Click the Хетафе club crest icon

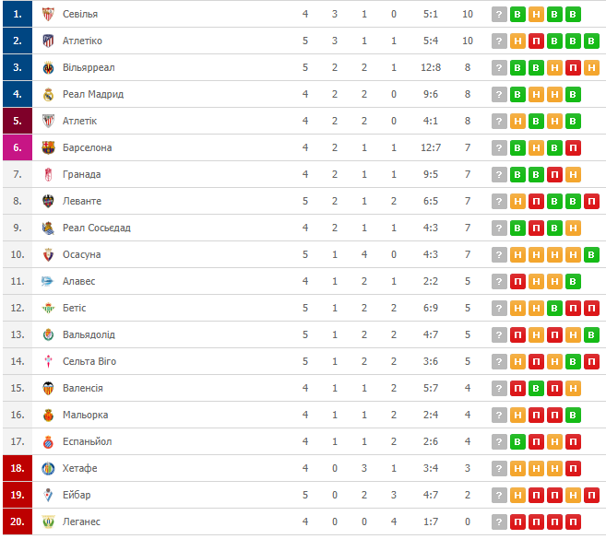[48, 468]
